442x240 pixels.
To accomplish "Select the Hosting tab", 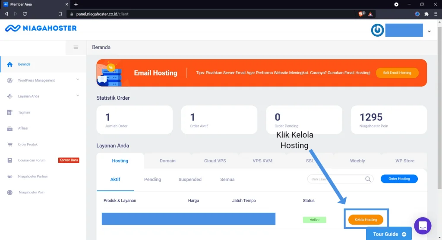I will click(x=120, y=161).
